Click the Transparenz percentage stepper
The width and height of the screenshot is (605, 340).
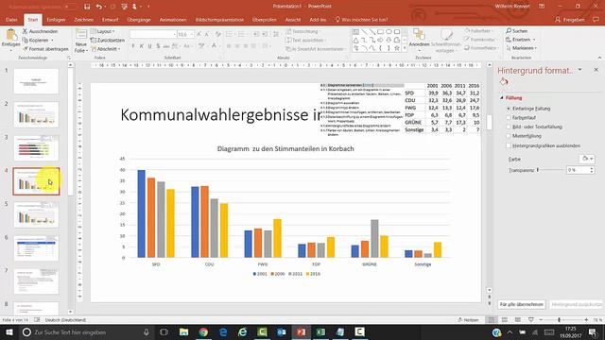point(592,170)
